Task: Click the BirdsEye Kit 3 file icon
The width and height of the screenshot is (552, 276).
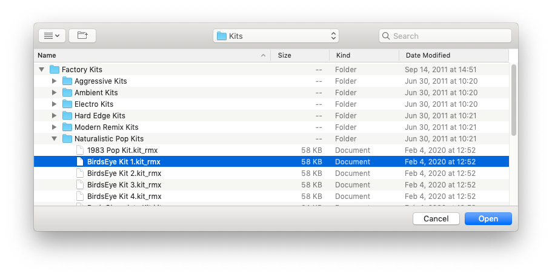Action: pos(79,185)
